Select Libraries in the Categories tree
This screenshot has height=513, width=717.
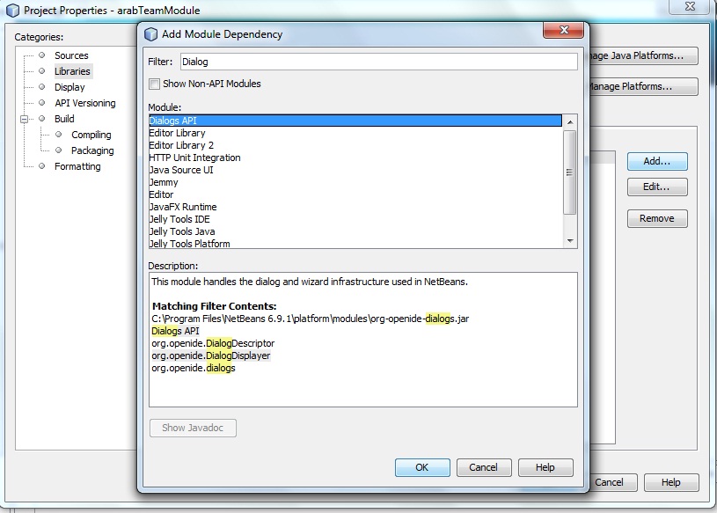coord(72,71)
